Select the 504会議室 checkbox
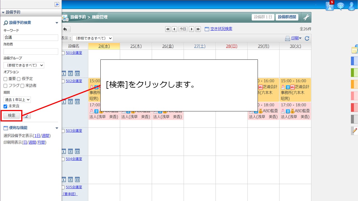The image size is (358, 201). click(x=63, y=159)
